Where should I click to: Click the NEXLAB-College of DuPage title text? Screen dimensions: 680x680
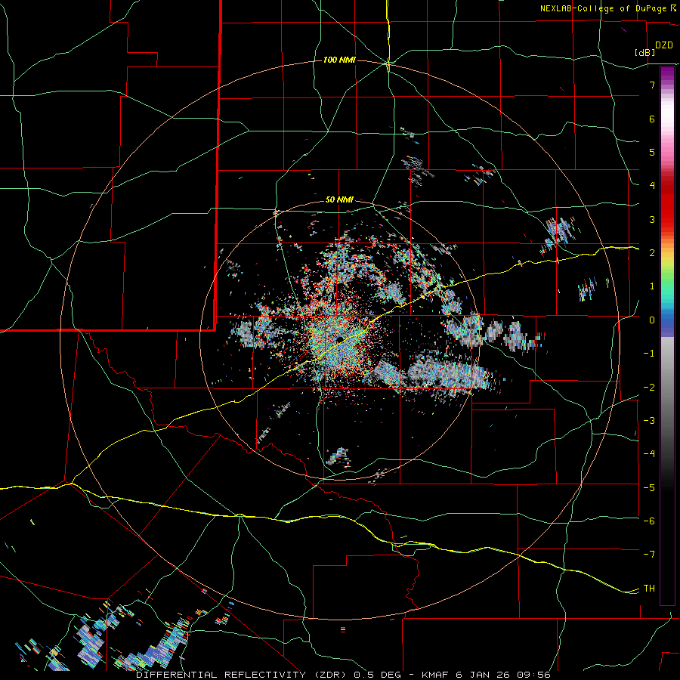tap(603, 8)
